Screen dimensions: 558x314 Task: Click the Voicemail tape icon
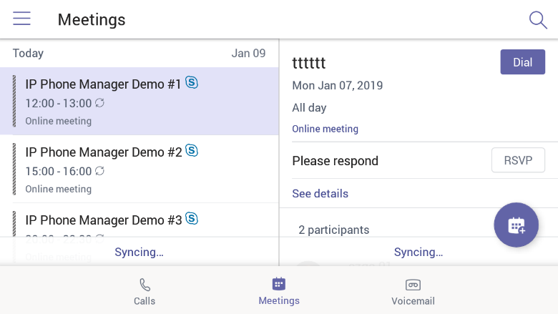coord(413,285)
